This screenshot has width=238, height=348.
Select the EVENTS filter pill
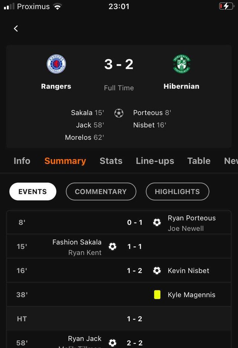(33, 191)
